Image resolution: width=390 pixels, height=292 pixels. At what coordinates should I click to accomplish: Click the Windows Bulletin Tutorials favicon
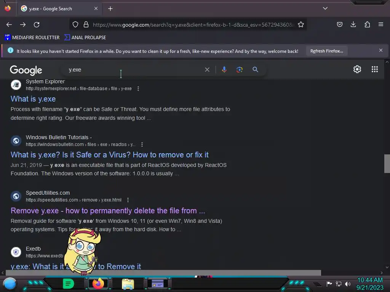16,141
